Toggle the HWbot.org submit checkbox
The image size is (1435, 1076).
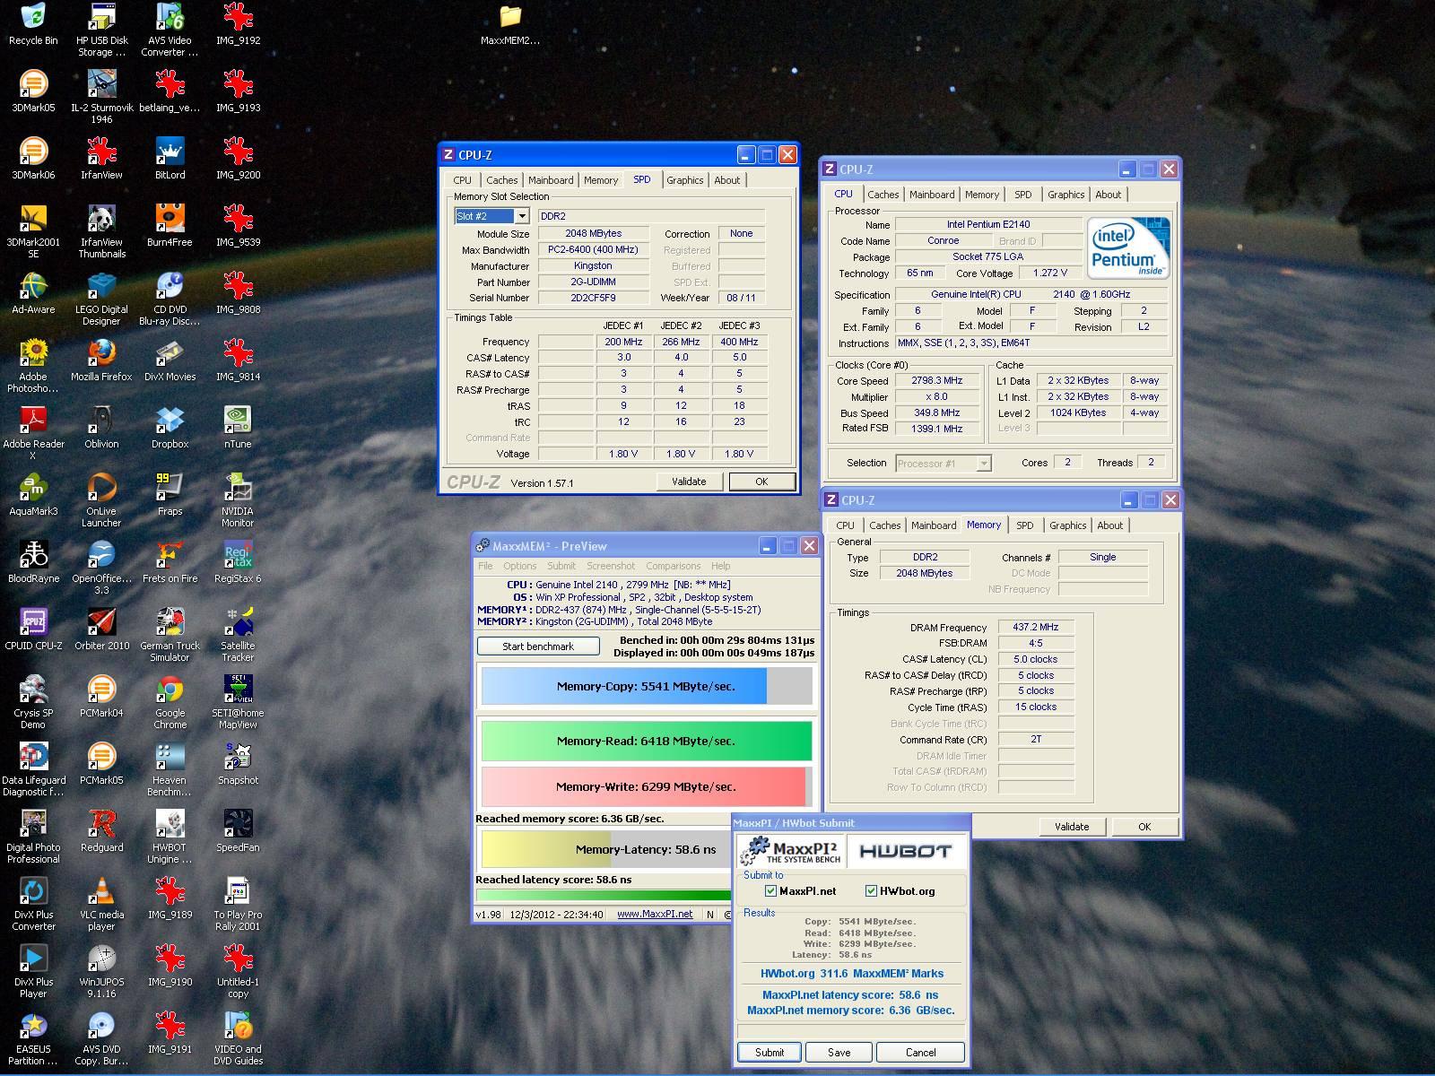pos(871,890)
